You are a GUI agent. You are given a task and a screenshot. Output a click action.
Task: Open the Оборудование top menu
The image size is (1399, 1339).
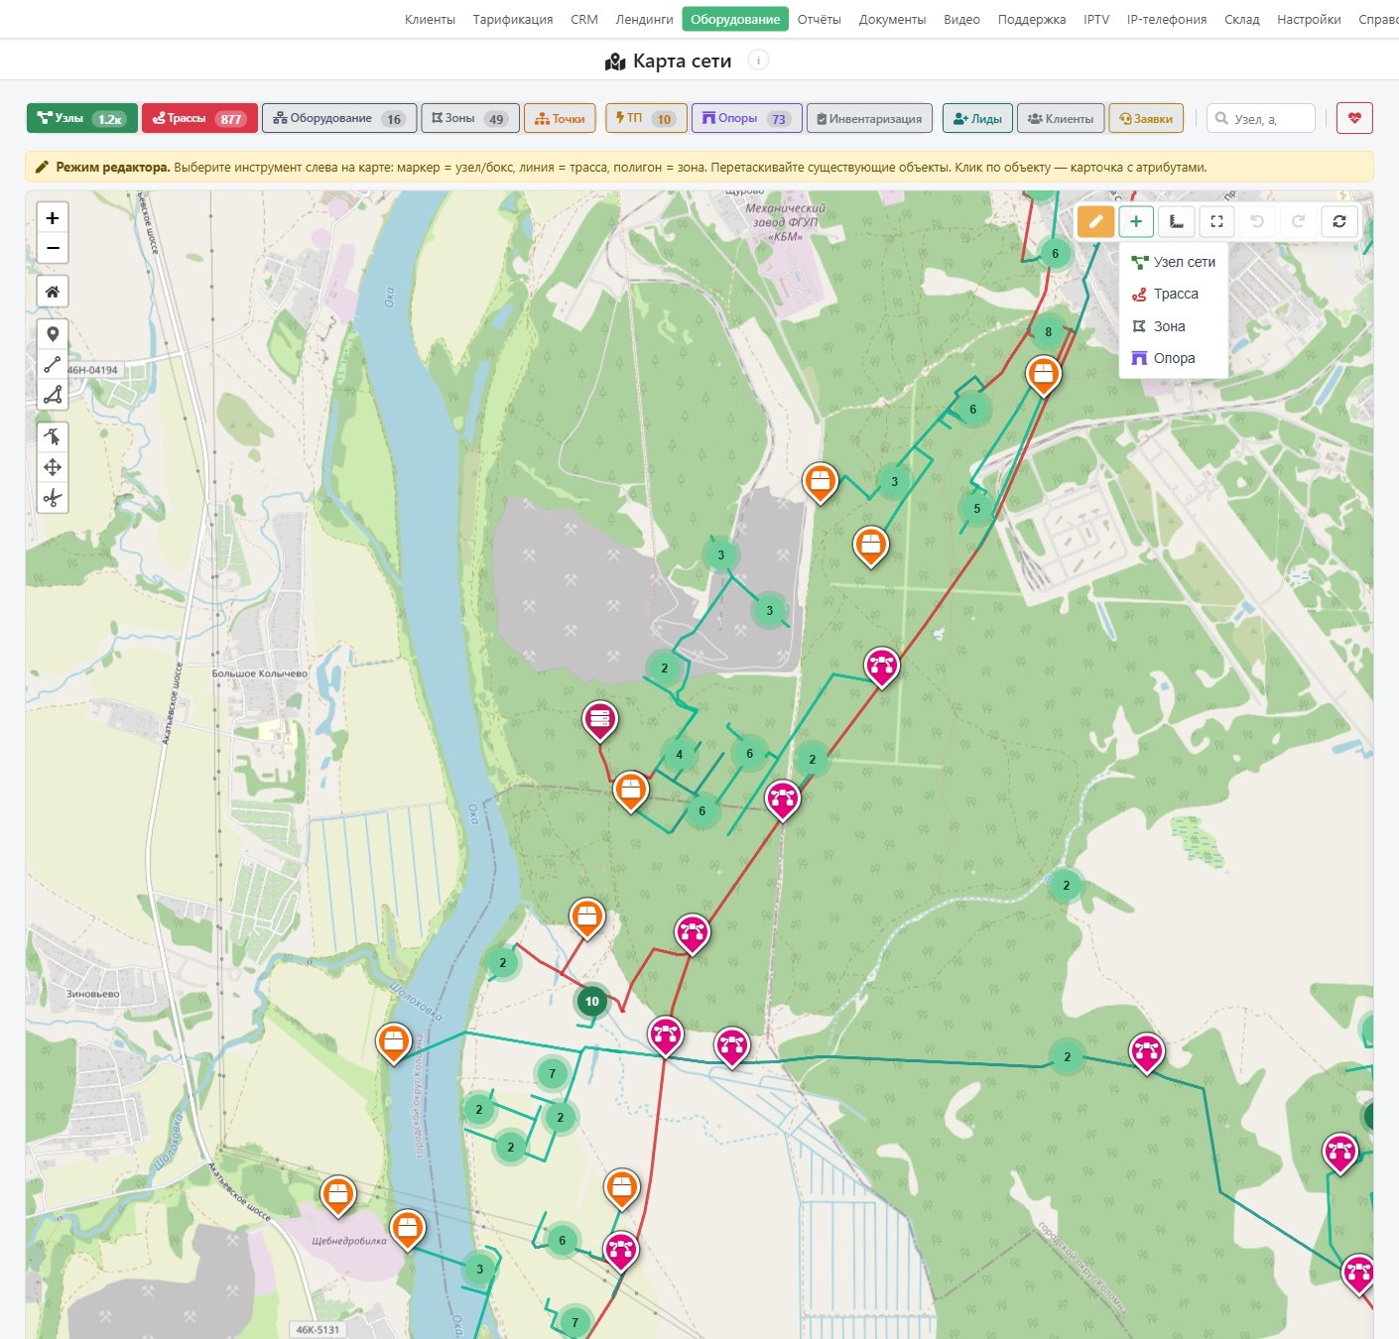735,19
